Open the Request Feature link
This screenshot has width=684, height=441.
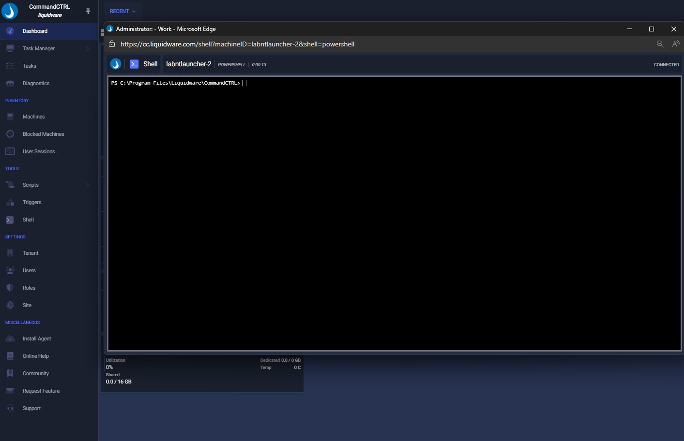(x=41, y=391)
